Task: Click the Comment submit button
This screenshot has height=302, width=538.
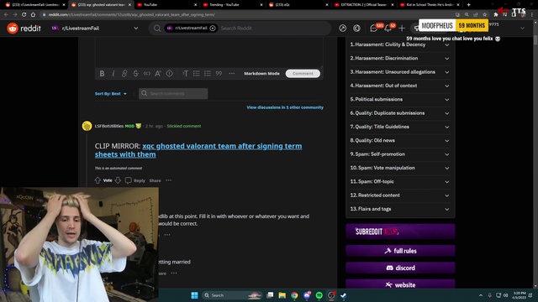Action: click(303, 74)
